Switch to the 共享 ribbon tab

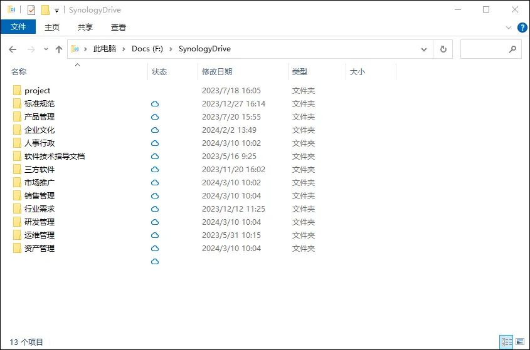tap(85, 28)
